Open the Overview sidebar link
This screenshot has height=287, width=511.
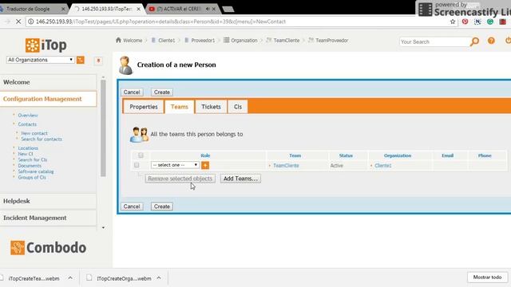click(x=28, y=115)
